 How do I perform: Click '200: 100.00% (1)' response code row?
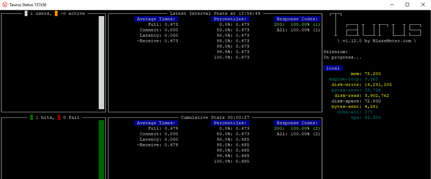click(297, 24)
